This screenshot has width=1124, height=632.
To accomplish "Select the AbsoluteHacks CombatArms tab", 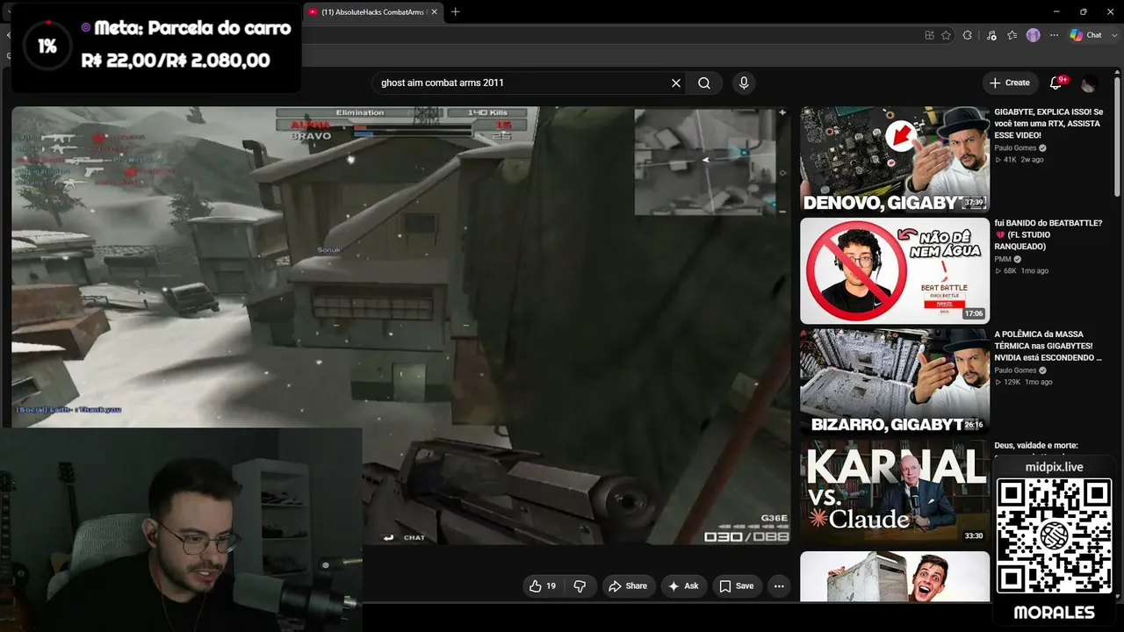I will click(x=371, y=12).
